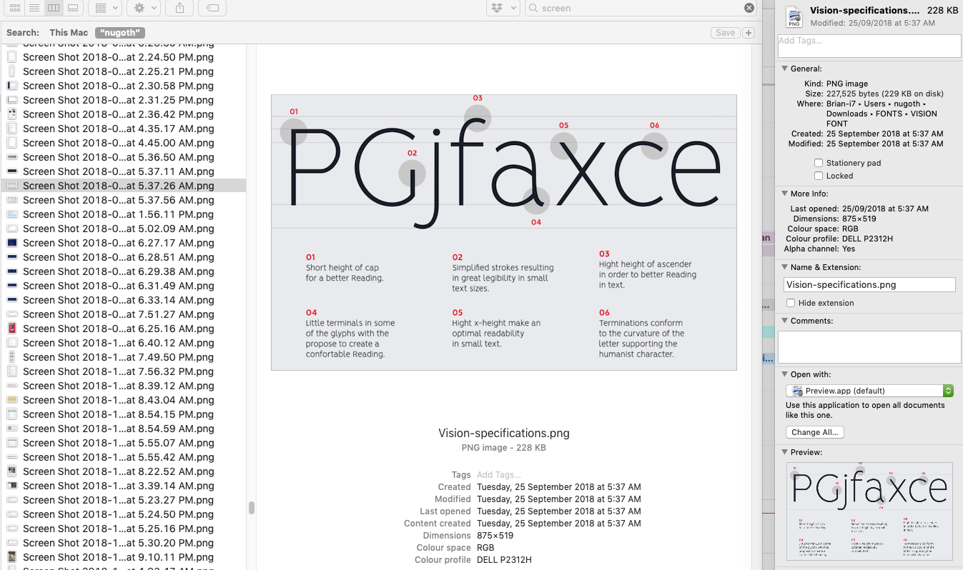Click the PNG file icon in the info panel
Screen dimensions: 963x570
pyautogui.click(x=794, y=16)
